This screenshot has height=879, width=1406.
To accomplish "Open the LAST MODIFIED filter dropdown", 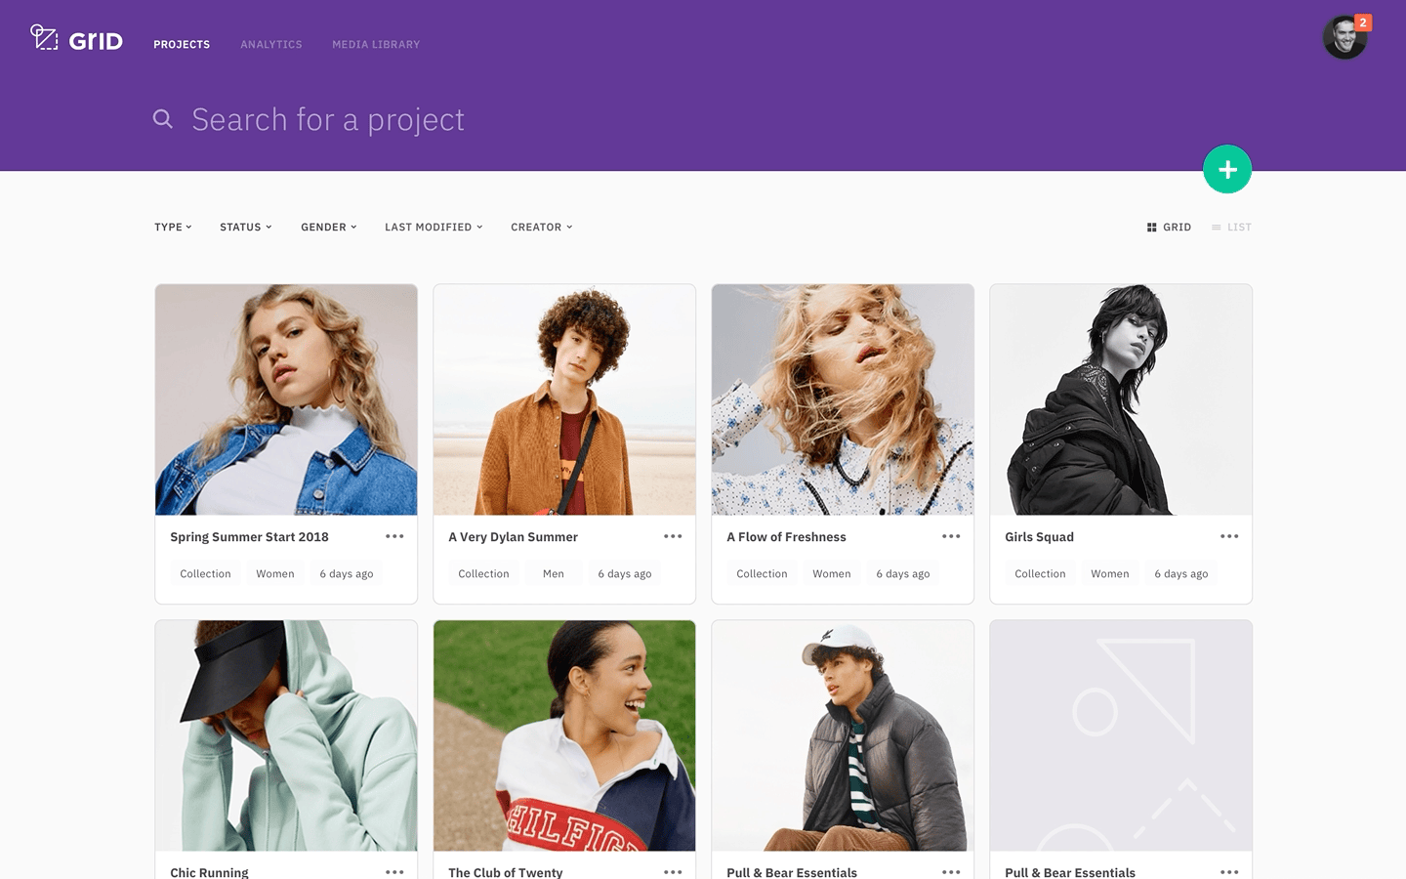I will 433,227.
